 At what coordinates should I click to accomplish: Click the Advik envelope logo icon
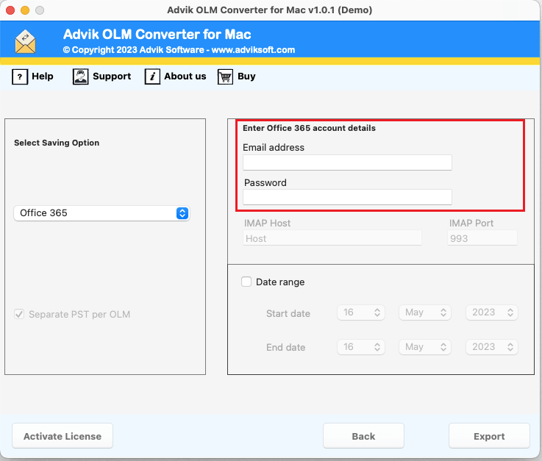pyautogui.click(x=25, y=42)
